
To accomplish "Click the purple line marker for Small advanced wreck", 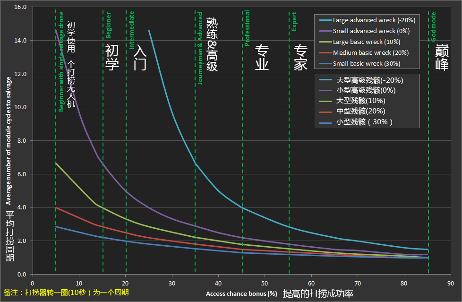I will point(325,31).
